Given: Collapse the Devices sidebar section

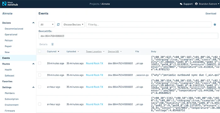Looking at the screenshot, I should click(x=33, y=23).
